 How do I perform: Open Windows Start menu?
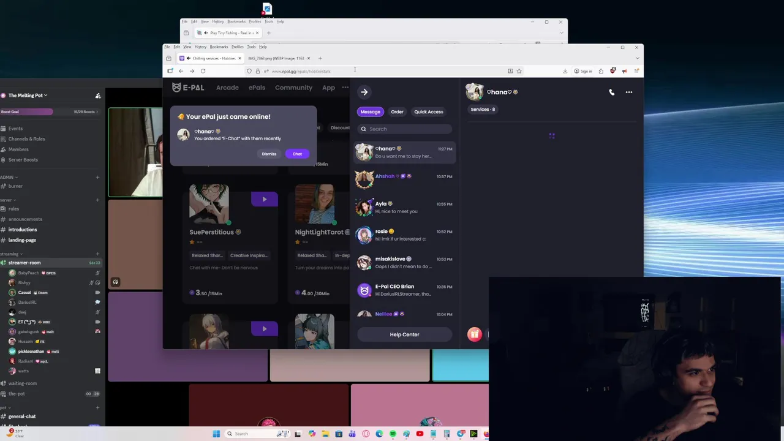[216, 434]
